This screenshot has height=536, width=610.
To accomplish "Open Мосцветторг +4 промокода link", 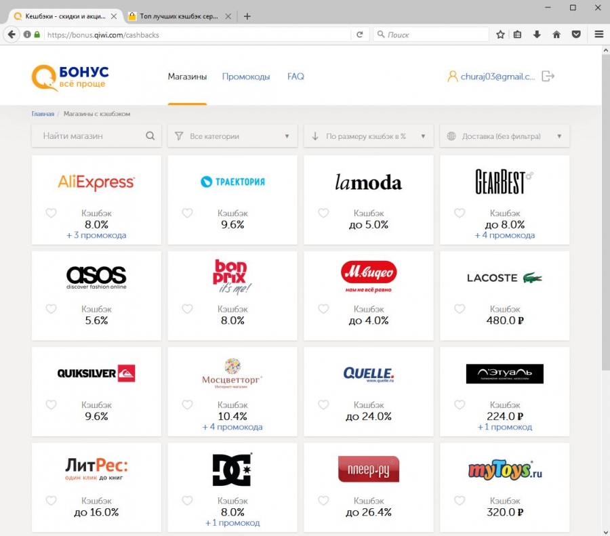I will (232, 427).
